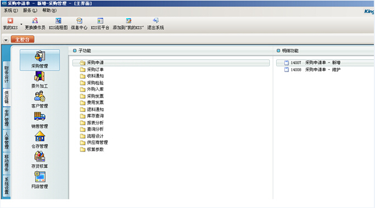Open the 帮助(H) menu
This screenshot has height=208, width=375.
(49, 10)
